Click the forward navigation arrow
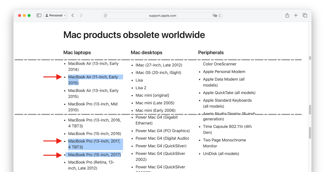Image resolution: width=325 pixels, height=172 pixels. click(x=81, y=15)
